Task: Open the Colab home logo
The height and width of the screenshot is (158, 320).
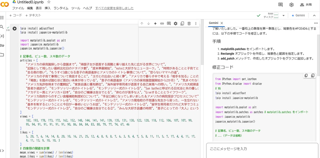Action: point(5,4)
